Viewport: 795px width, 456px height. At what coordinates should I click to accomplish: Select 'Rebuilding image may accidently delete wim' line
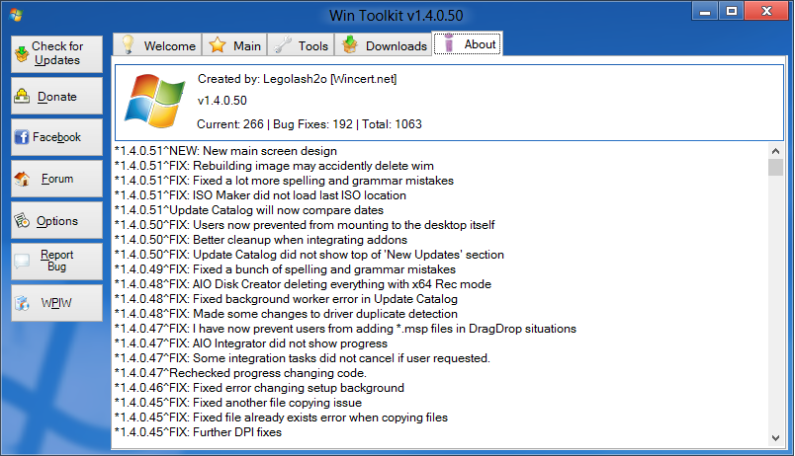click(x=274, y=166)
